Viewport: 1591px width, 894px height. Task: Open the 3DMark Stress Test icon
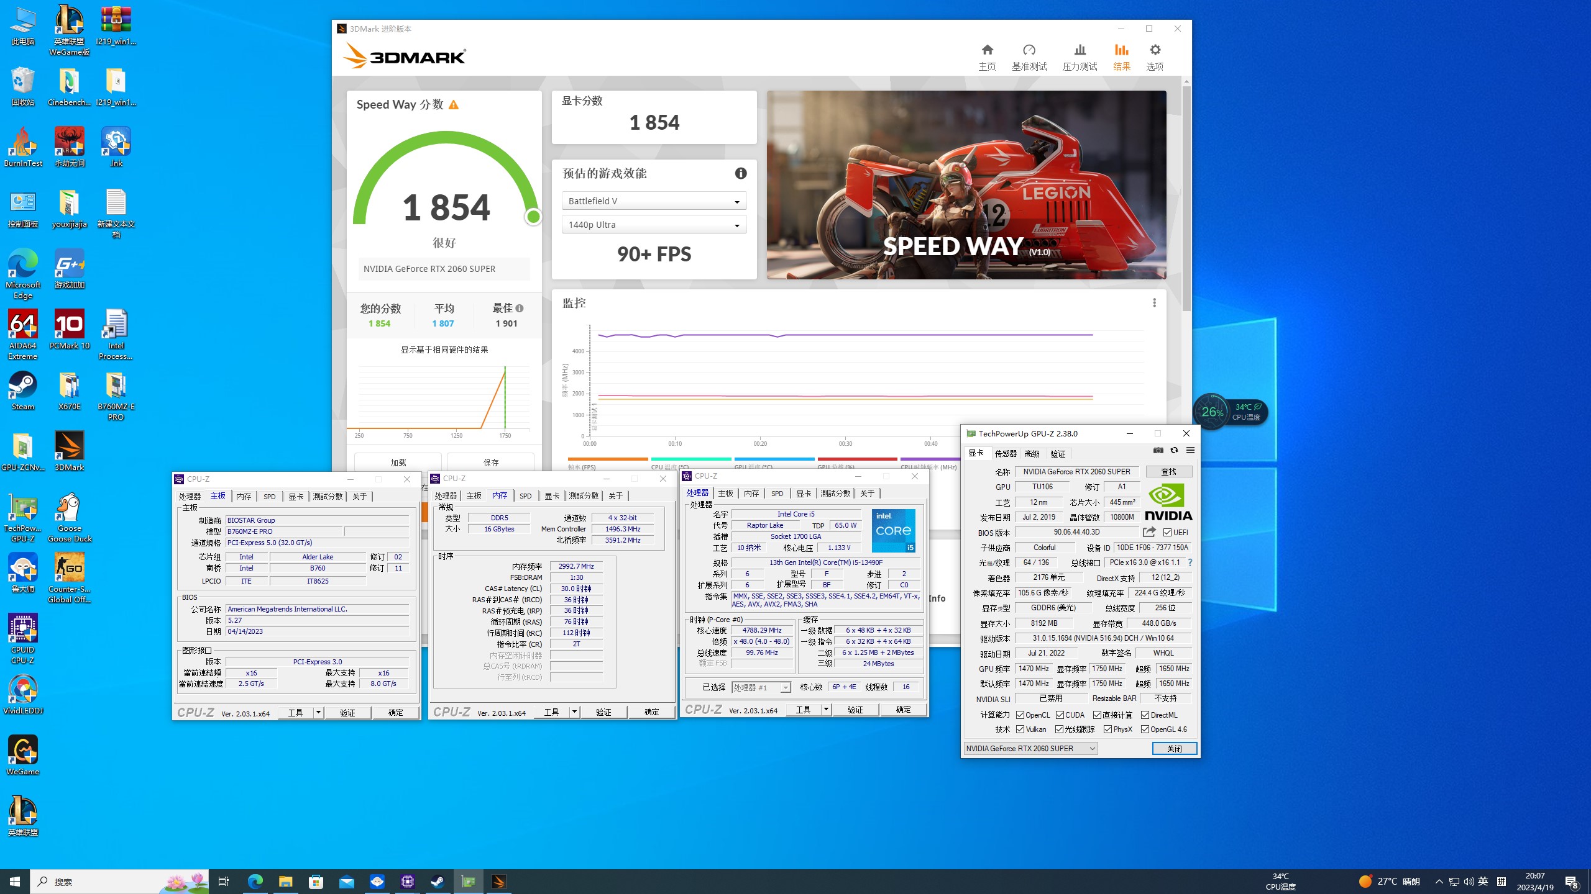[x=1080, y=50]
